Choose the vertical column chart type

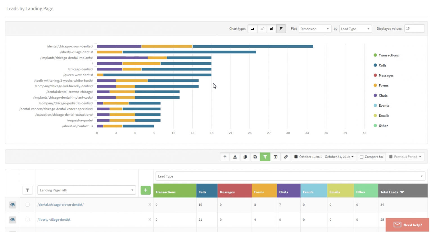point(271,28)
